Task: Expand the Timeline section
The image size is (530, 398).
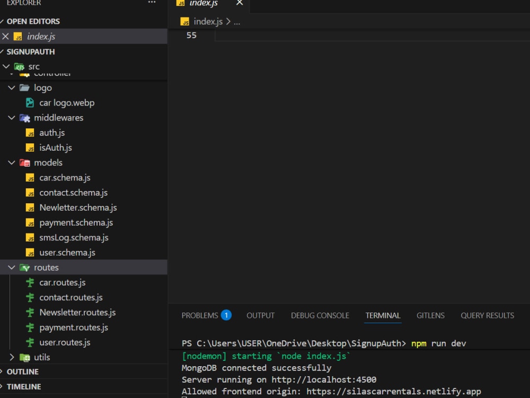Action: (x=2, y=386)
